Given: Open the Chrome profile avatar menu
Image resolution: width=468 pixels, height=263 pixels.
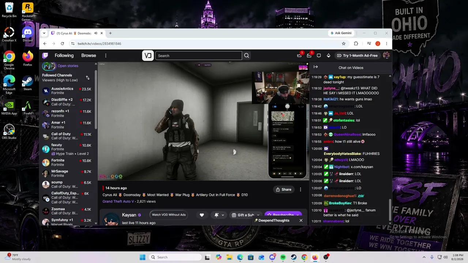Looking at the screenshot, I should [378, 43].
